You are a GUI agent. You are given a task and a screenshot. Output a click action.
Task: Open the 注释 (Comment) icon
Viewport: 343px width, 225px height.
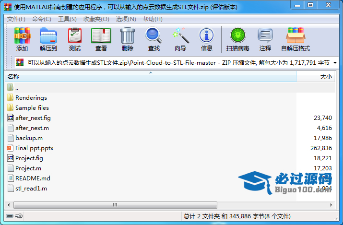tap(265, 36)
